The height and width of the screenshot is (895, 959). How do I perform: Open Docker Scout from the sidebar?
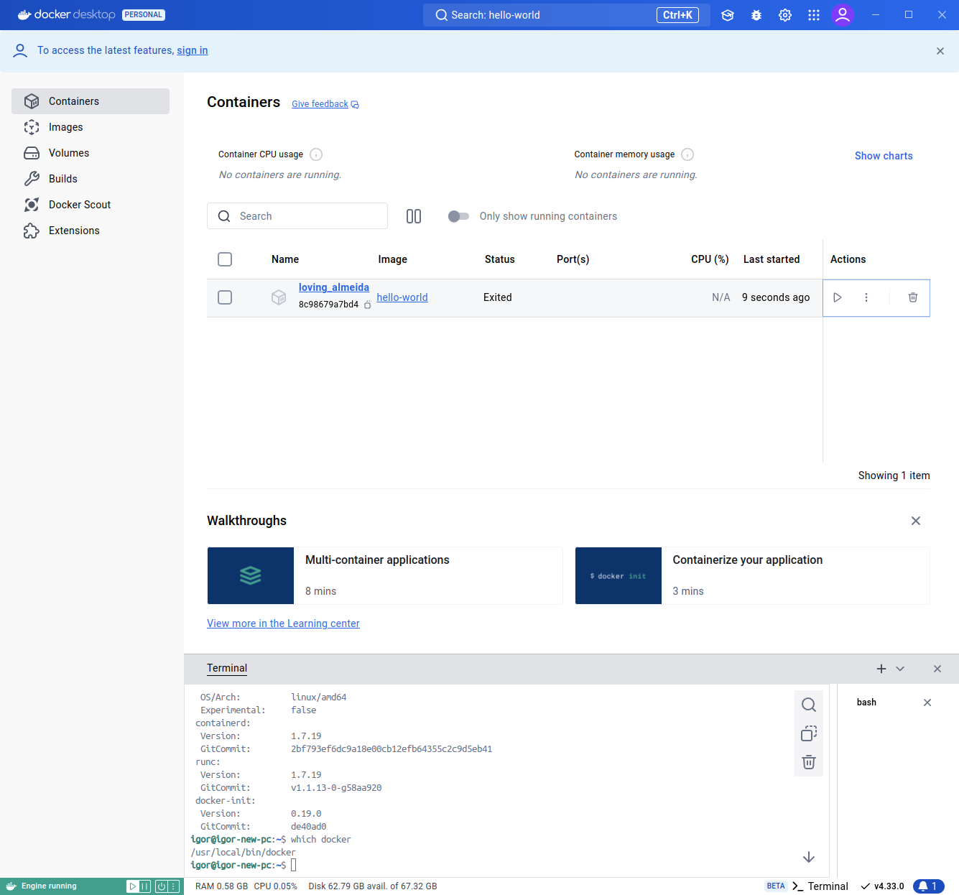(80, 205)
